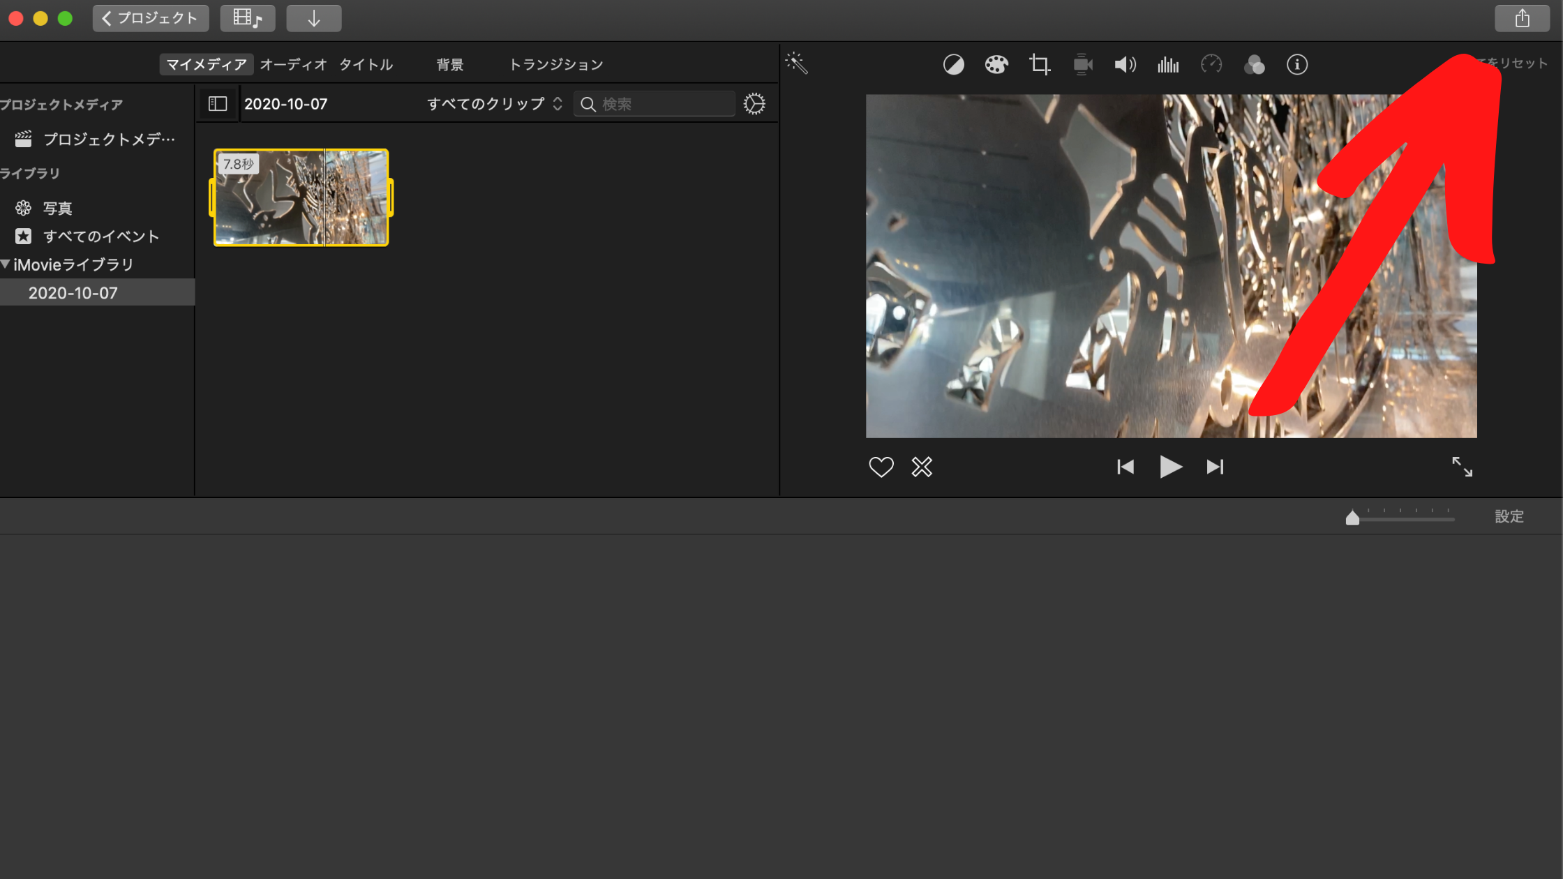Open the color correction palette tool
Image resolution: width=1563 pixels, height=879 pixels.
(996, 65)
